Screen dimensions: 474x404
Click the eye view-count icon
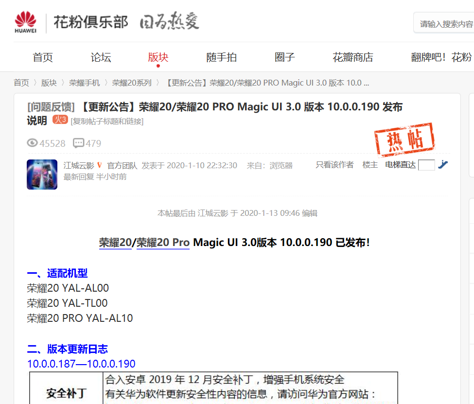pyautogui.click(x=32, y=143)
